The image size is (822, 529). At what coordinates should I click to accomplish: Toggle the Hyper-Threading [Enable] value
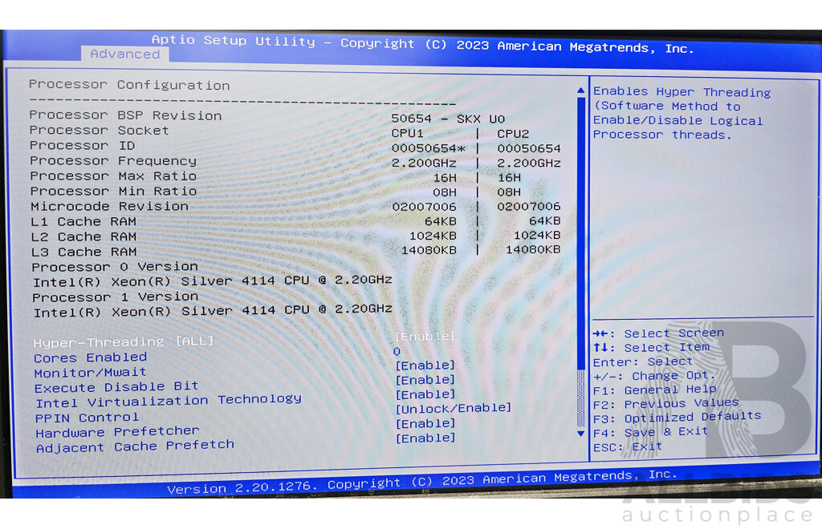pos(425,337)
